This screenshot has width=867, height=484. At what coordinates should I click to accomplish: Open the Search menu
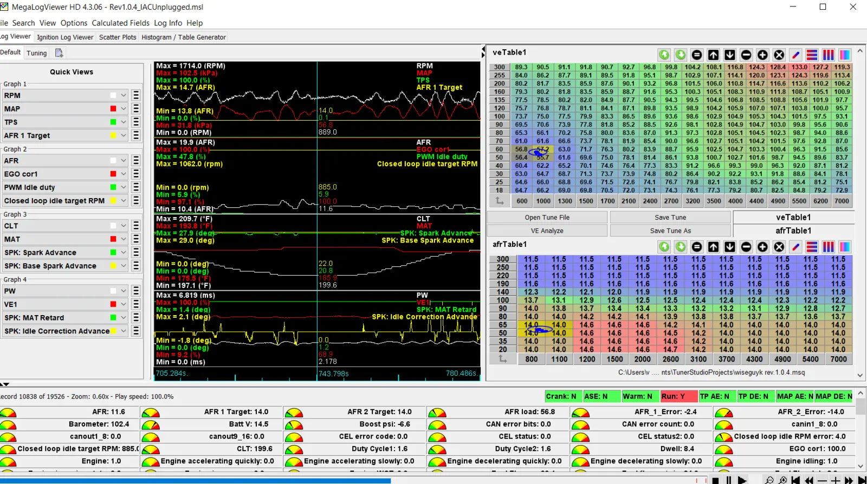[x=23, y=23]
